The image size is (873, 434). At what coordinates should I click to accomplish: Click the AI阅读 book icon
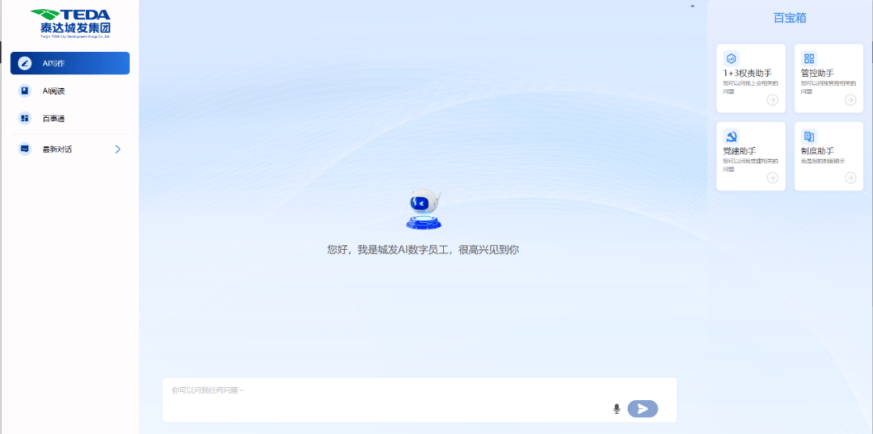(24, 91)
